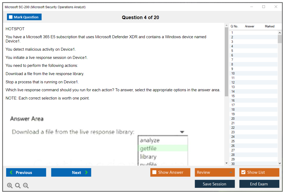Click the green left chevron on Previous
Viewport: 286px width, 195px height.
click(11, 172)
